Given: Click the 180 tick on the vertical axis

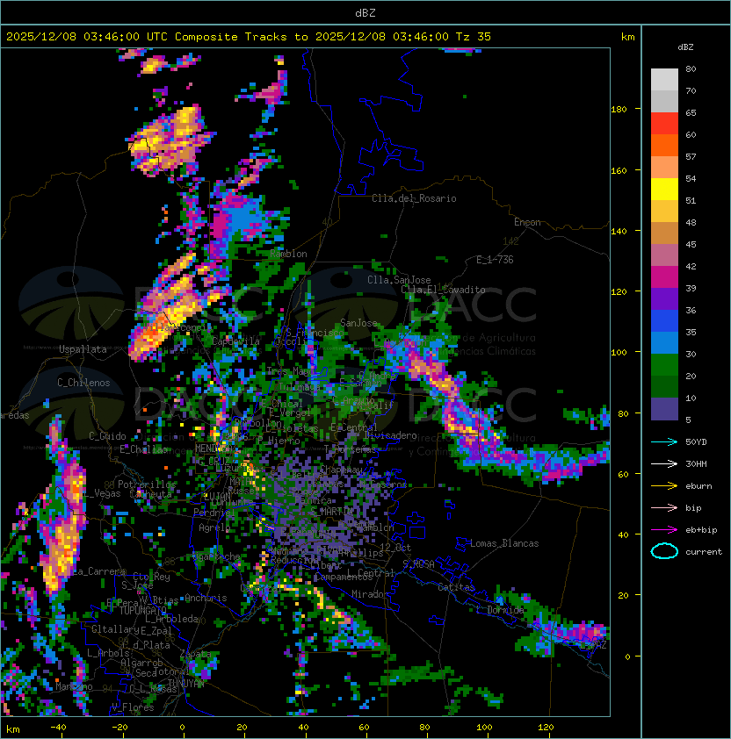Looking at the screenshot, I should pos(619,110).
